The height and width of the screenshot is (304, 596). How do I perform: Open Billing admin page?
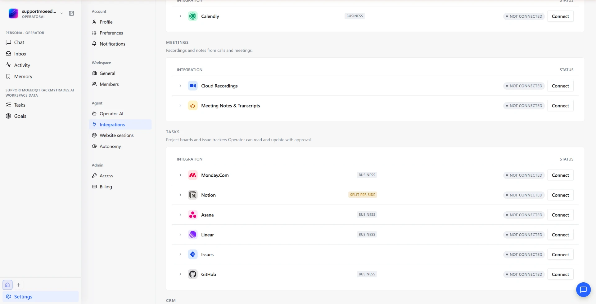[120, 187]
